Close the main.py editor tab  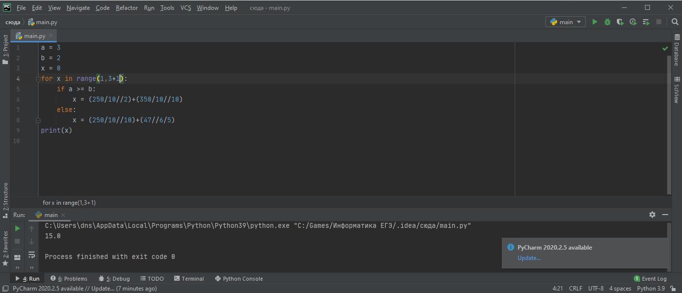pos(51,36)
